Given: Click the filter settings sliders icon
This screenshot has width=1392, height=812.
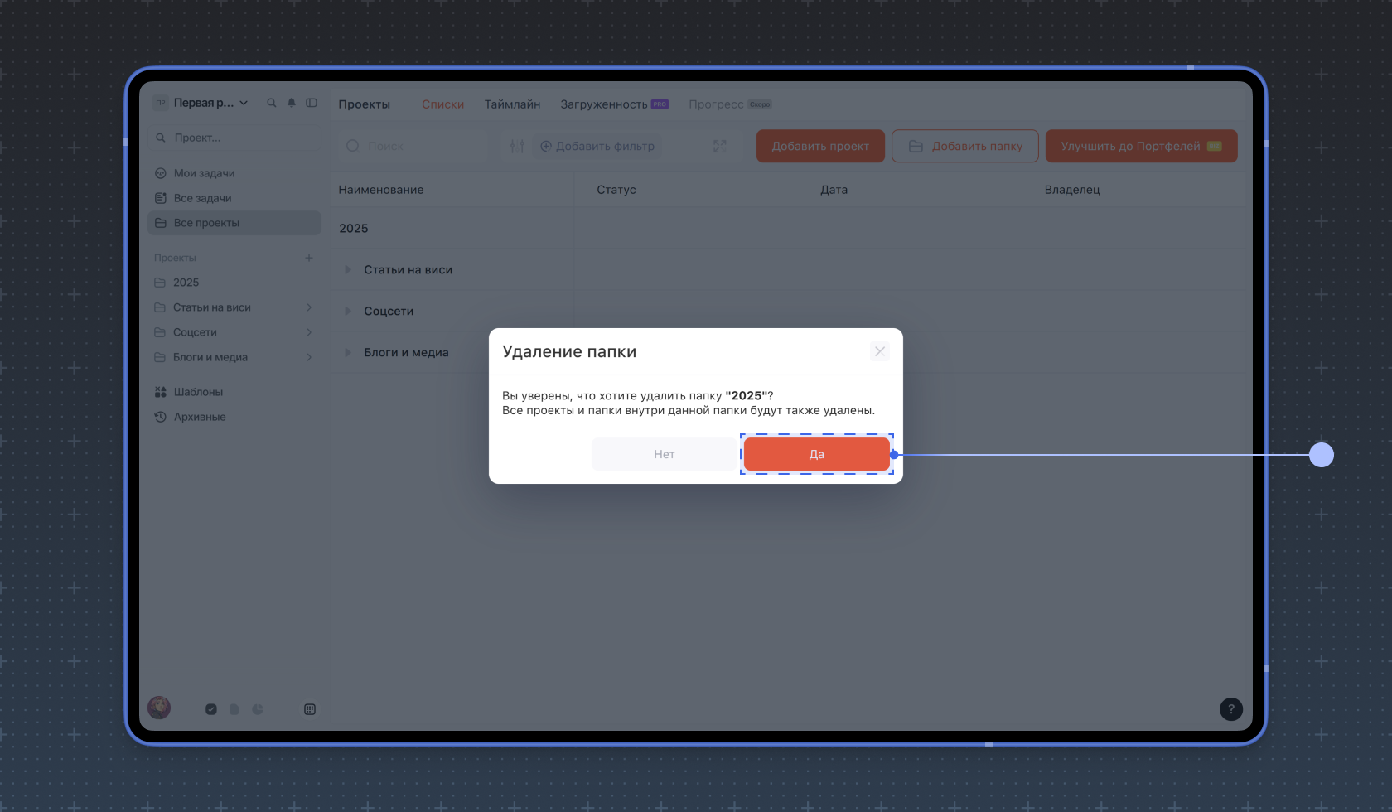Looking at the screenshot, I should coord(517,146).
